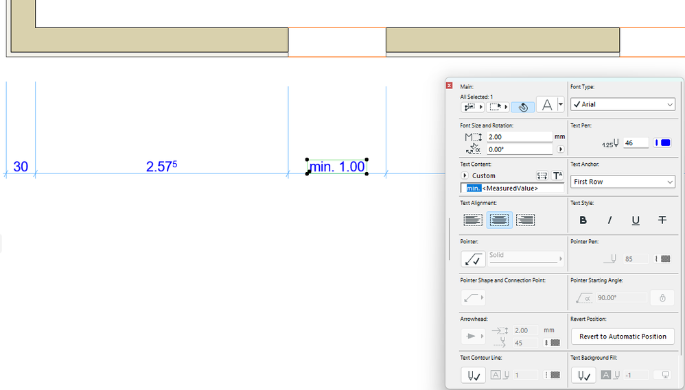Image resolution: width=685 pixels, height=390 pixels.
Task: Toggle underline text style
Action: tap(636, 220)
